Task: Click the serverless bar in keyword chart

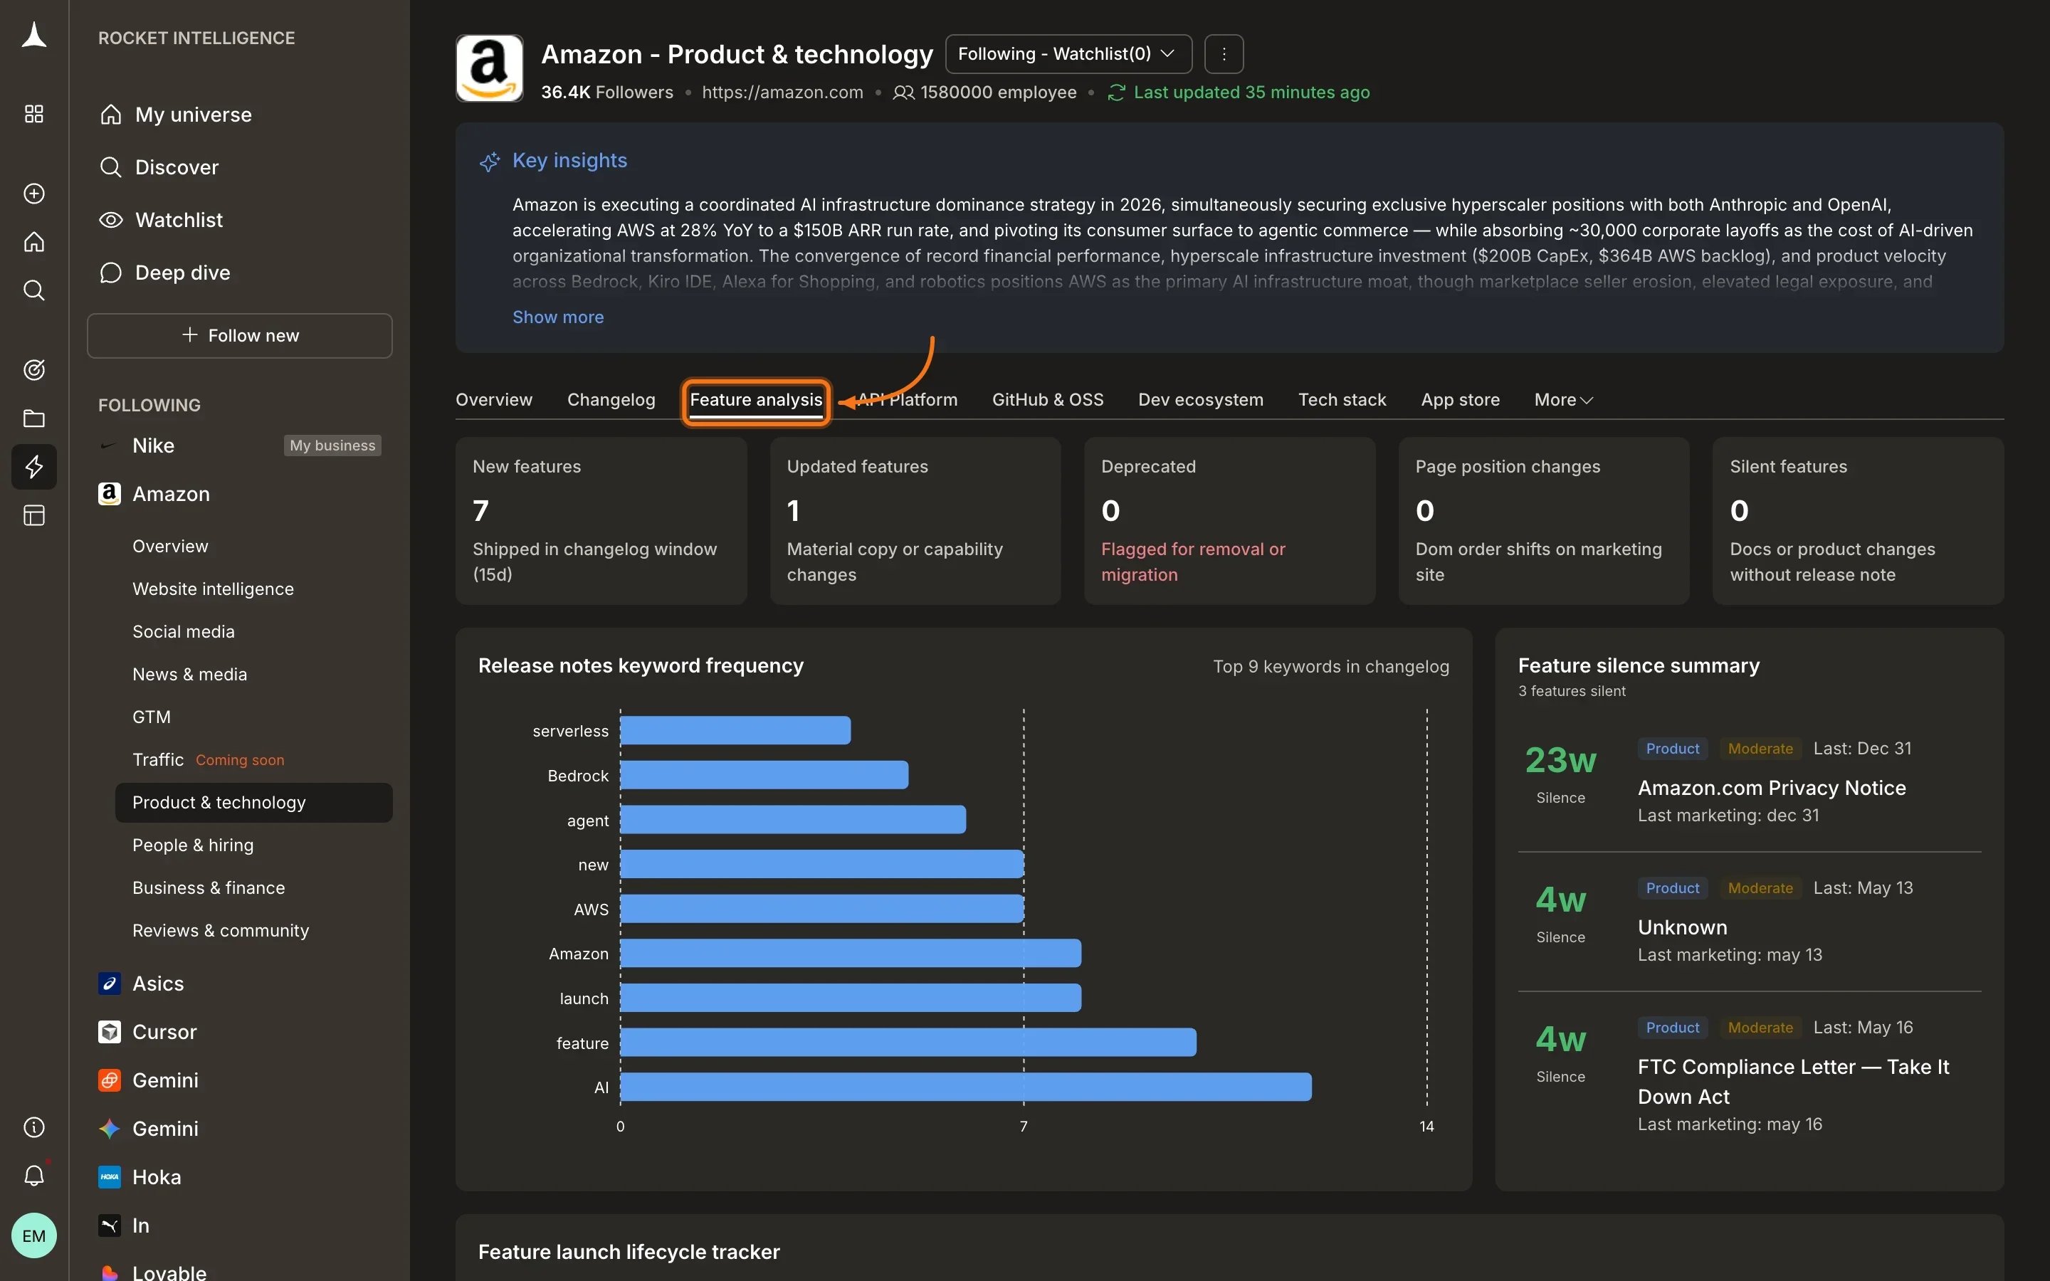Action: click(735, 730)
